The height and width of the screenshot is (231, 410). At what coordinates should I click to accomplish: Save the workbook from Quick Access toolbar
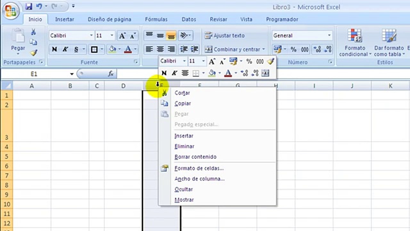[x=29, y=6]
